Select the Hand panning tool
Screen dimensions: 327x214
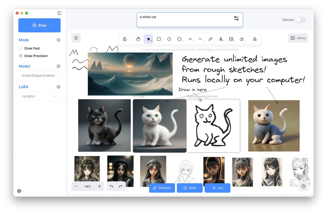(138, 39)
